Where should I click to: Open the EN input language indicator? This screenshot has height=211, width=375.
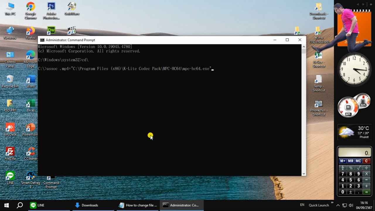pos(302,205)
